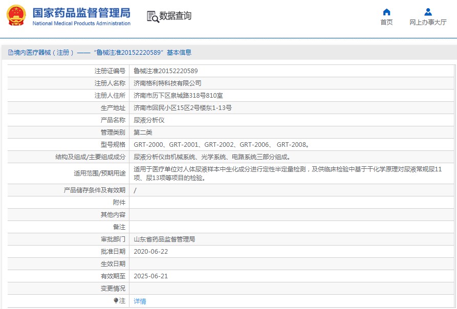The image size is (457, 309).
Task: Click the 备注 label
Action: (x=119, y=227)
